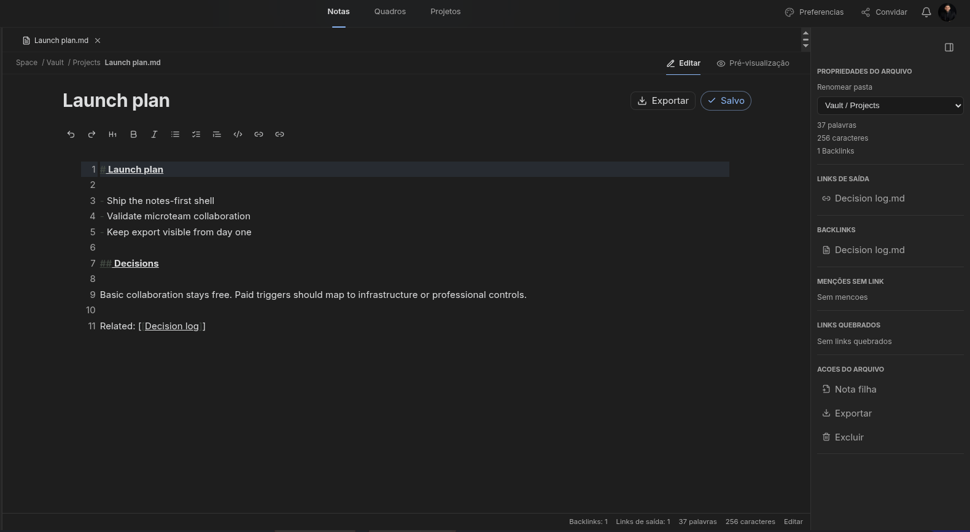
Task: Click the 'Launch plan' page title
Action: 116,101
